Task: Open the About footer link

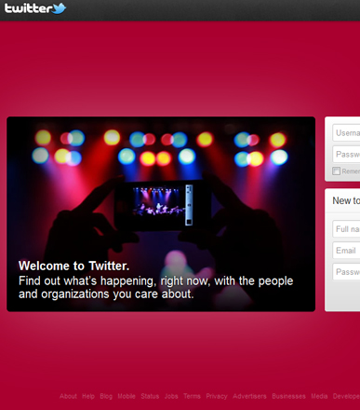Action: 68,396
